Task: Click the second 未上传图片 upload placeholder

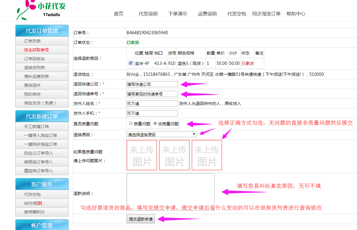Action: coord(174,155)
